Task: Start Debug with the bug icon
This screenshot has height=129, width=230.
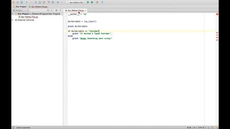Action: [x=92, y=3]
